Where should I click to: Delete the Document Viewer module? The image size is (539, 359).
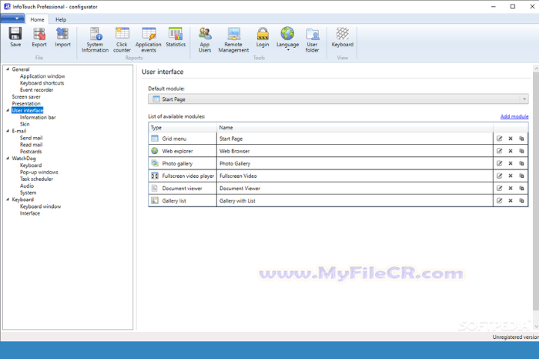click(x=511, y=188)
